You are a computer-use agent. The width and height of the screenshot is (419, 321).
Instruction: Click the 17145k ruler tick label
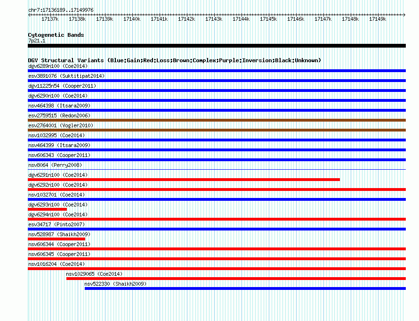click(x=268, y=19)
